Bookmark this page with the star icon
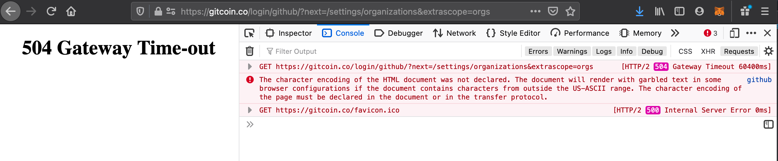Image resolution: width=778 pixels, height=161 pixels. (x=570, y=11)
